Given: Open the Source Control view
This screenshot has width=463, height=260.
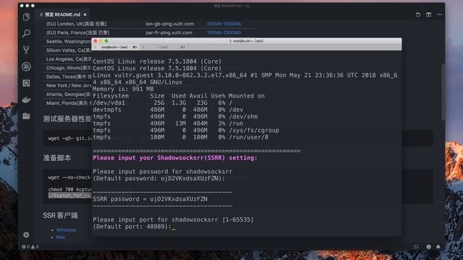Looking at the screenshot, I should pyautogui.click(x=26, y=50).
